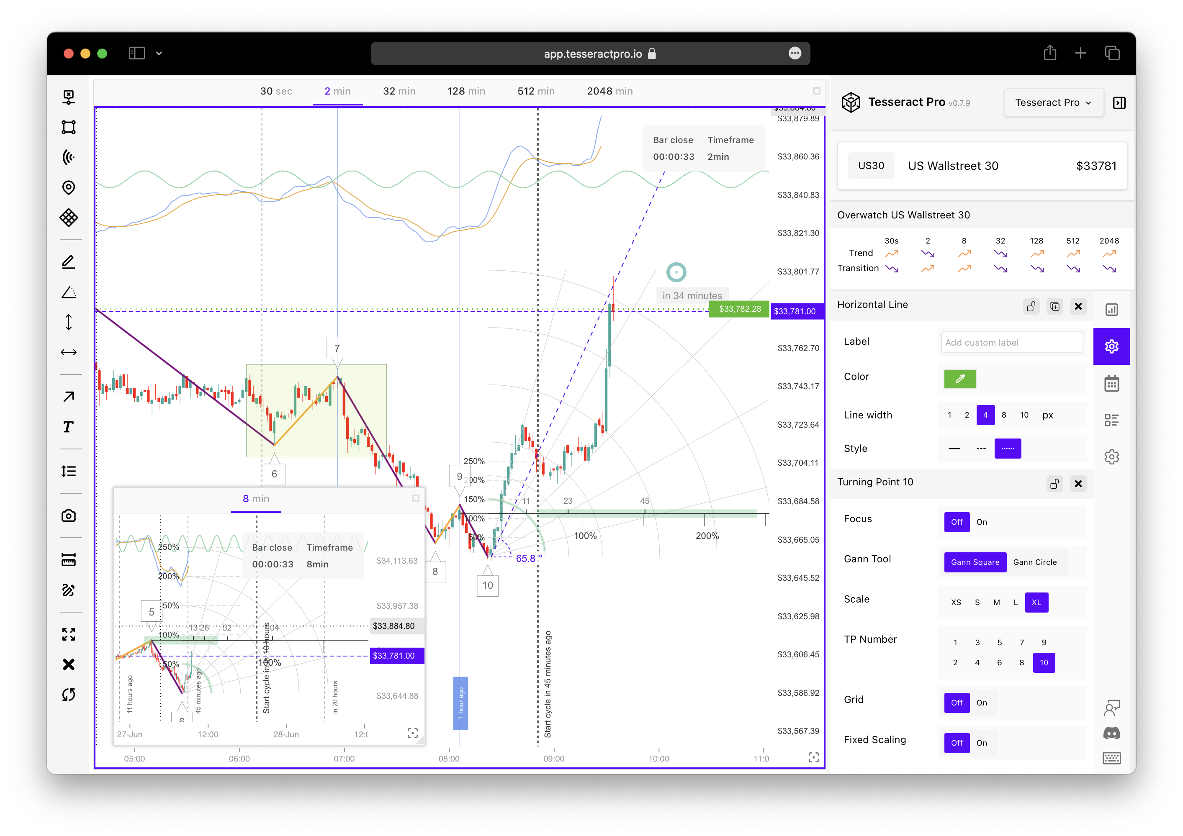
Task: Choose Gann Square tool option
Action: click(975, 562)
